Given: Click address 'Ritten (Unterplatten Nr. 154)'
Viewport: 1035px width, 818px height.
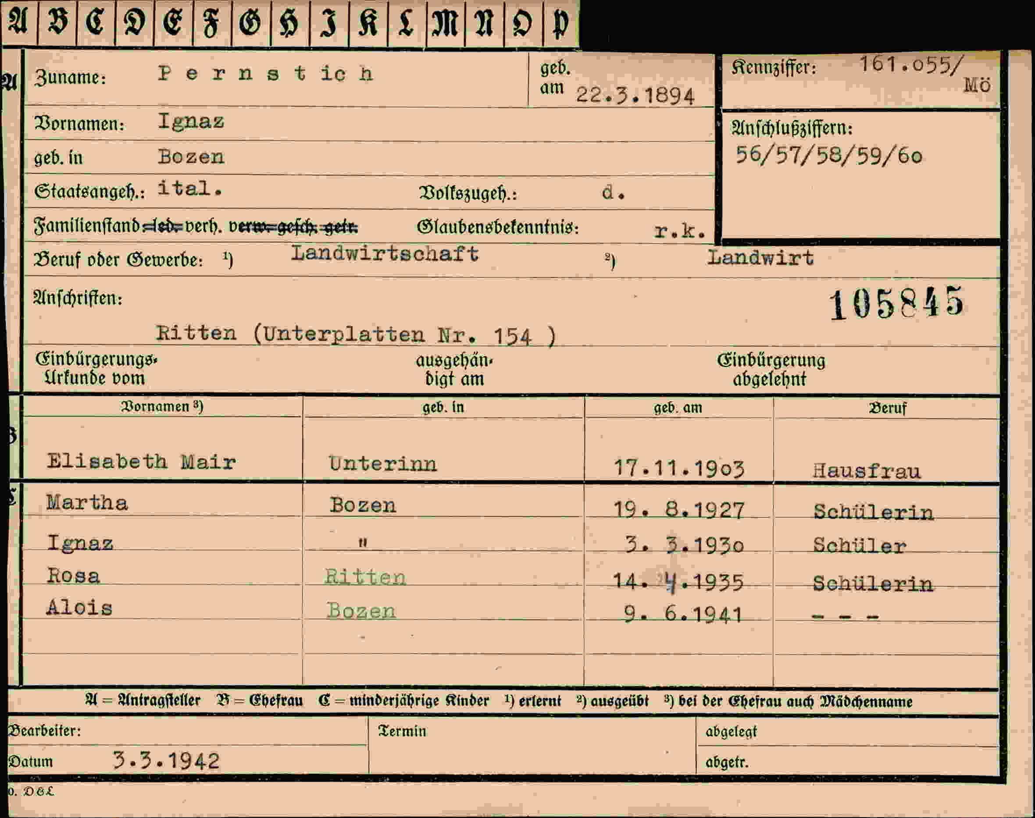Looking at the screenshot, I should click(356, 334).
